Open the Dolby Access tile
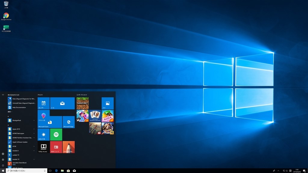Viewport: 308px width, 173px height. (44, 147)
